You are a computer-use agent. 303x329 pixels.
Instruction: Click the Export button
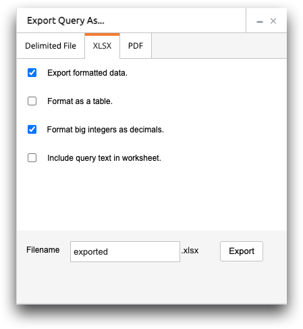[242, 251]
